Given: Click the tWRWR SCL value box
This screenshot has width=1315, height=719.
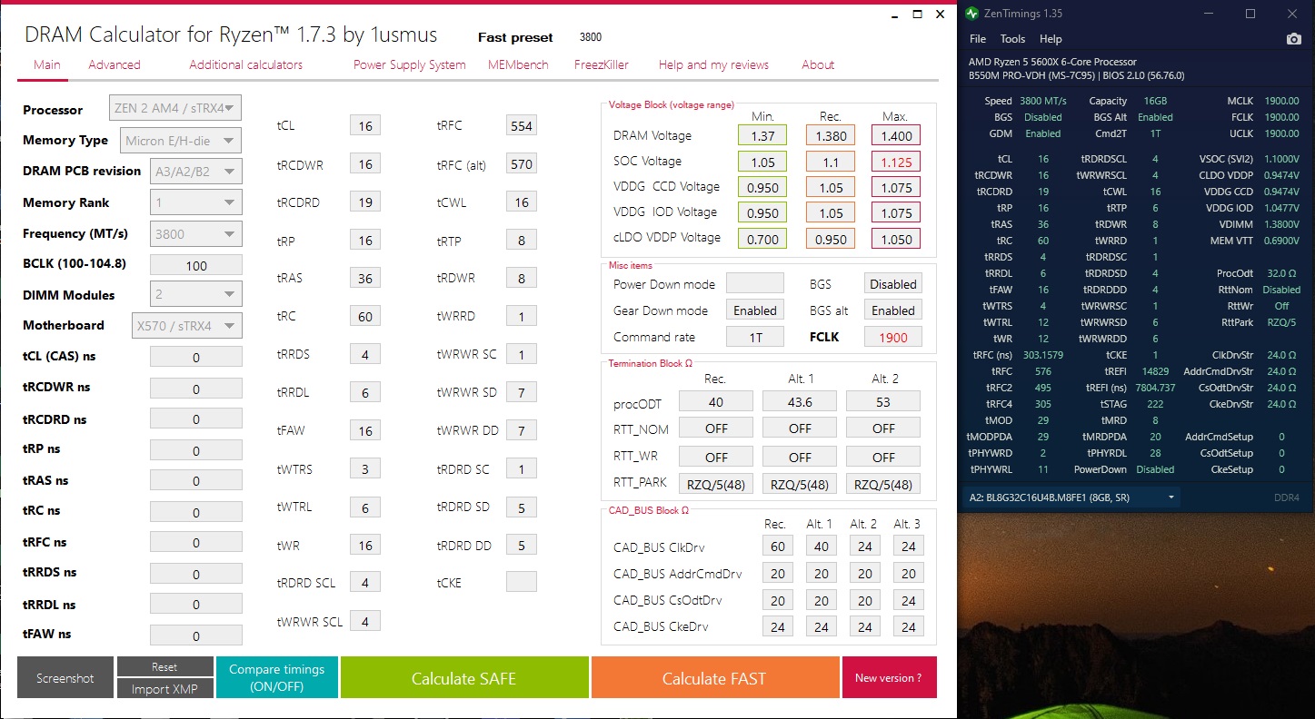Looking at the screenshot, I should [365, 622].
